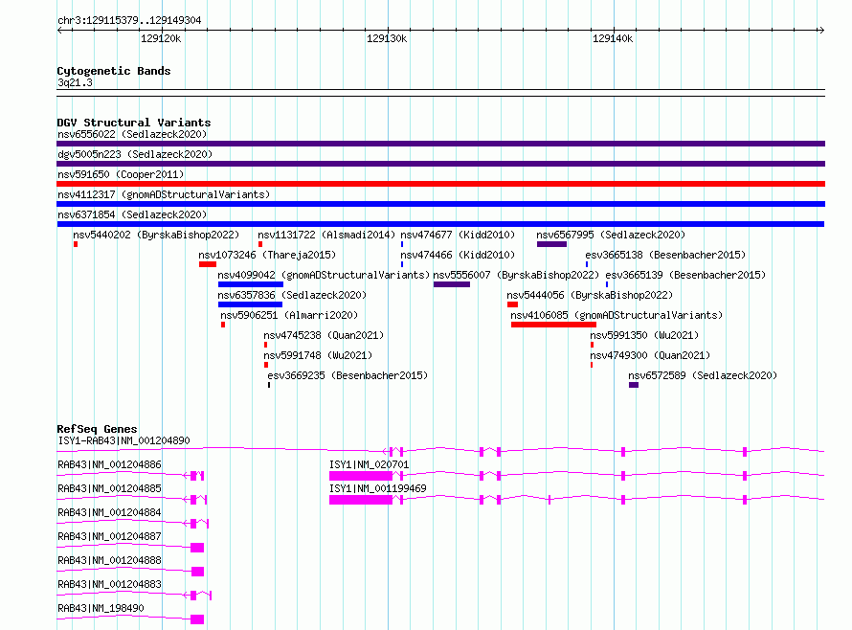Image resolution: width=852 pixels, height=630 pixels.
Task: Click the right arrow on the ruler
Action: (x=821, y=30)
